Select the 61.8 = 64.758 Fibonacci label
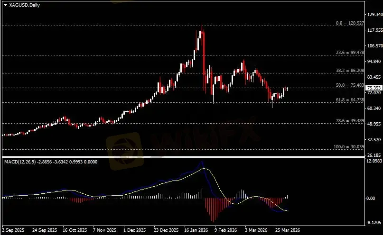The height and width of the screenshot is (235, 383). 350,99
